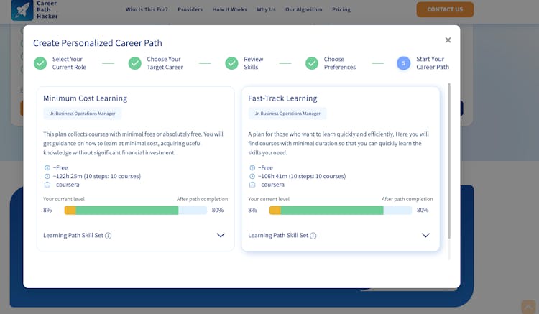Click the clock icon next to ~106h 41m

click(252, 176)
